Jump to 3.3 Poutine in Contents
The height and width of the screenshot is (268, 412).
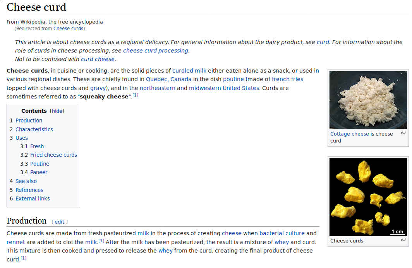(39, 164)
